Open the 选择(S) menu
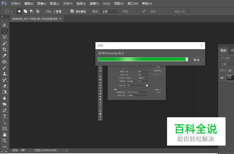 81,4
